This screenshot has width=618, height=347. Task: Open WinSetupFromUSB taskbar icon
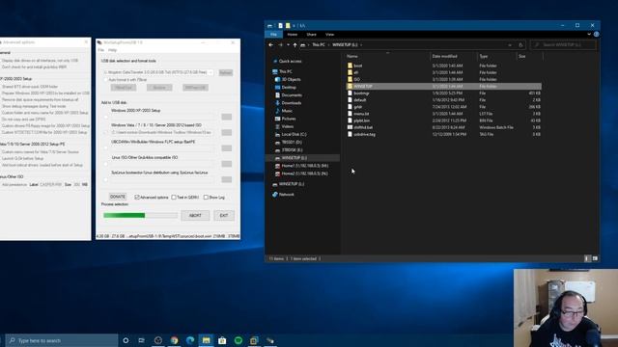(x=270, y=340)
